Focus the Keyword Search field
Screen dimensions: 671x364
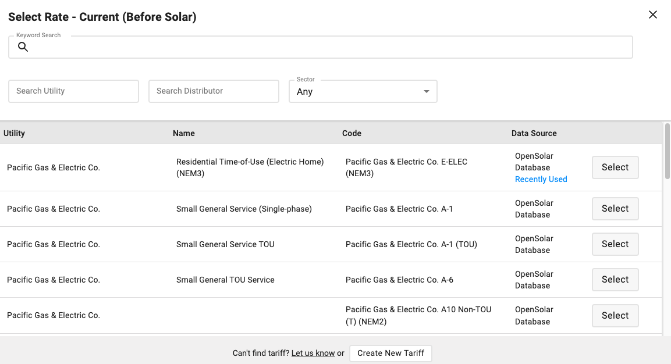[321, 47]
